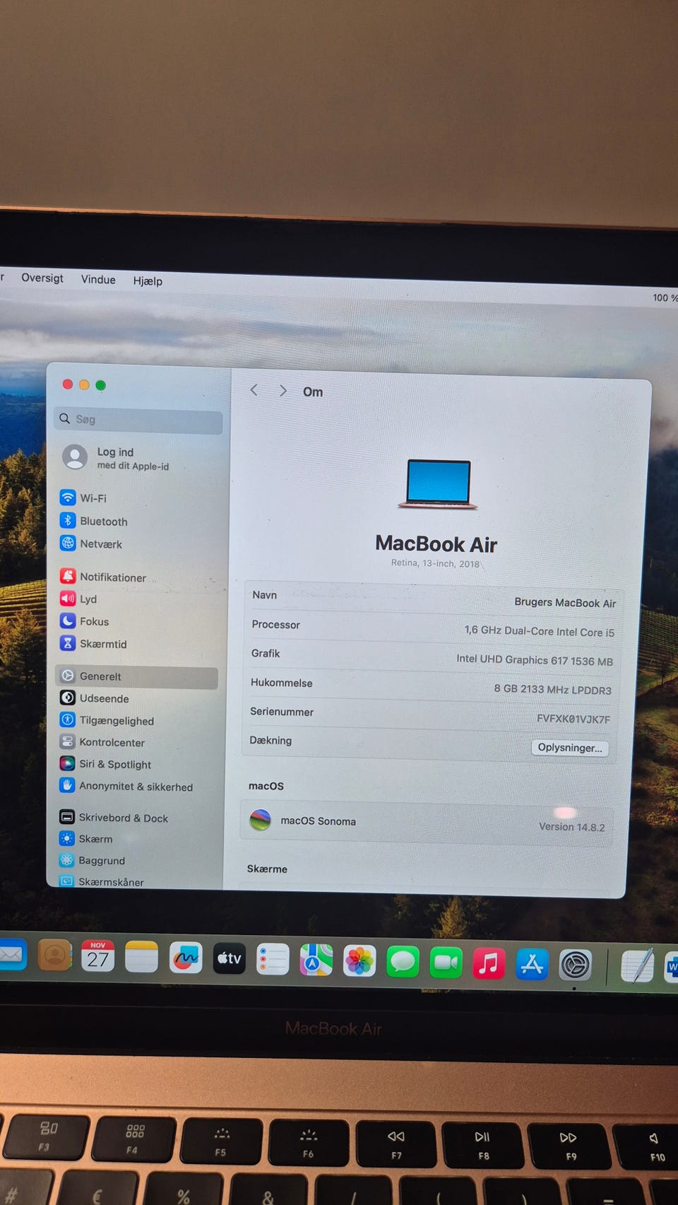Open Notes app in the Dock
Viewport: 678px width, 1205px height.
click(x=141, y=957)
